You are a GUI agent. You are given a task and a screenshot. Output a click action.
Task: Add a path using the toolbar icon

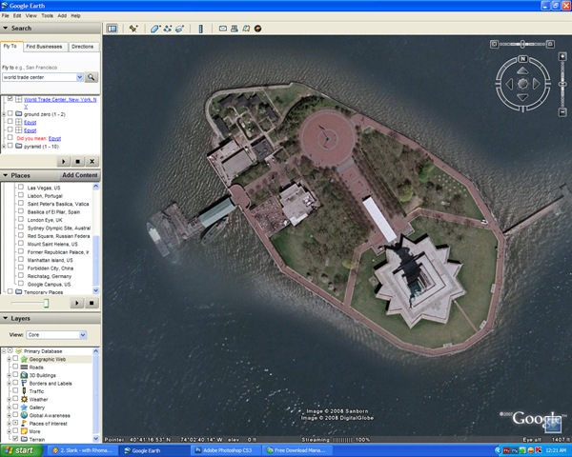pos(168,29)
